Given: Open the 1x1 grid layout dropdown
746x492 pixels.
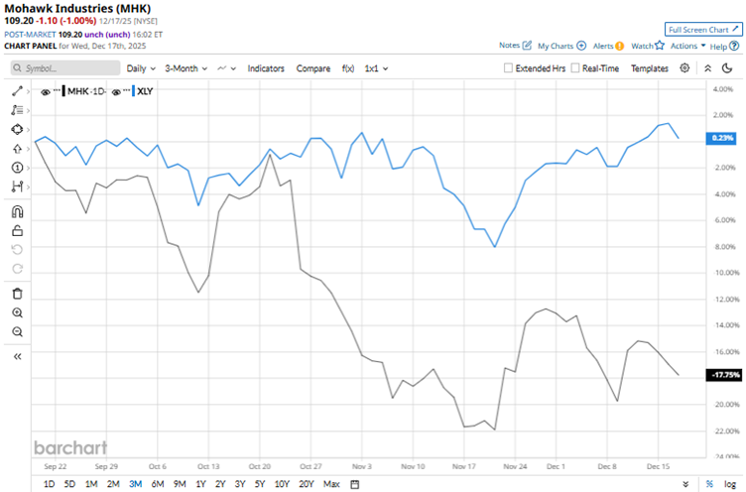Looking at the screenshot, I should [x=376, y=68].
